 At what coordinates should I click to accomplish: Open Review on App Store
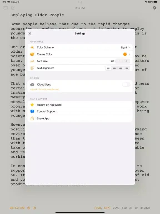click(80, 105)
